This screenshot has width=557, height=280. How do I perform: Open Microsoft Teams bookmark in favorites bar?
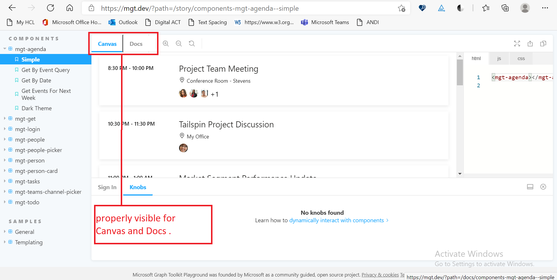coord(325,22)
